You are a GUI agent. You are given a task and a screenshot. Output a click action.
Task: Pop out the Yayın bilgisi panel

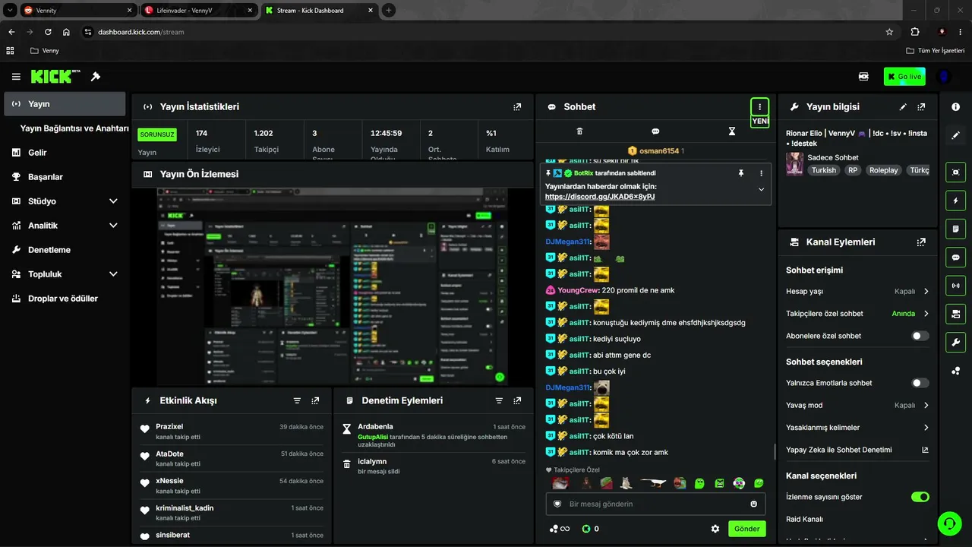pos(921,107)
